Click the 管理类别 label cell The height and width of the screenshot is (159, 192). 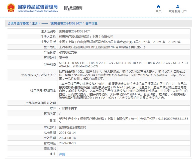pyautogui.click(x=50, y=58)
